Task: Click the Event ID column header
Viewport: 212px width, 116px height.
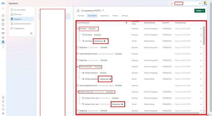Action: point(166,23)
